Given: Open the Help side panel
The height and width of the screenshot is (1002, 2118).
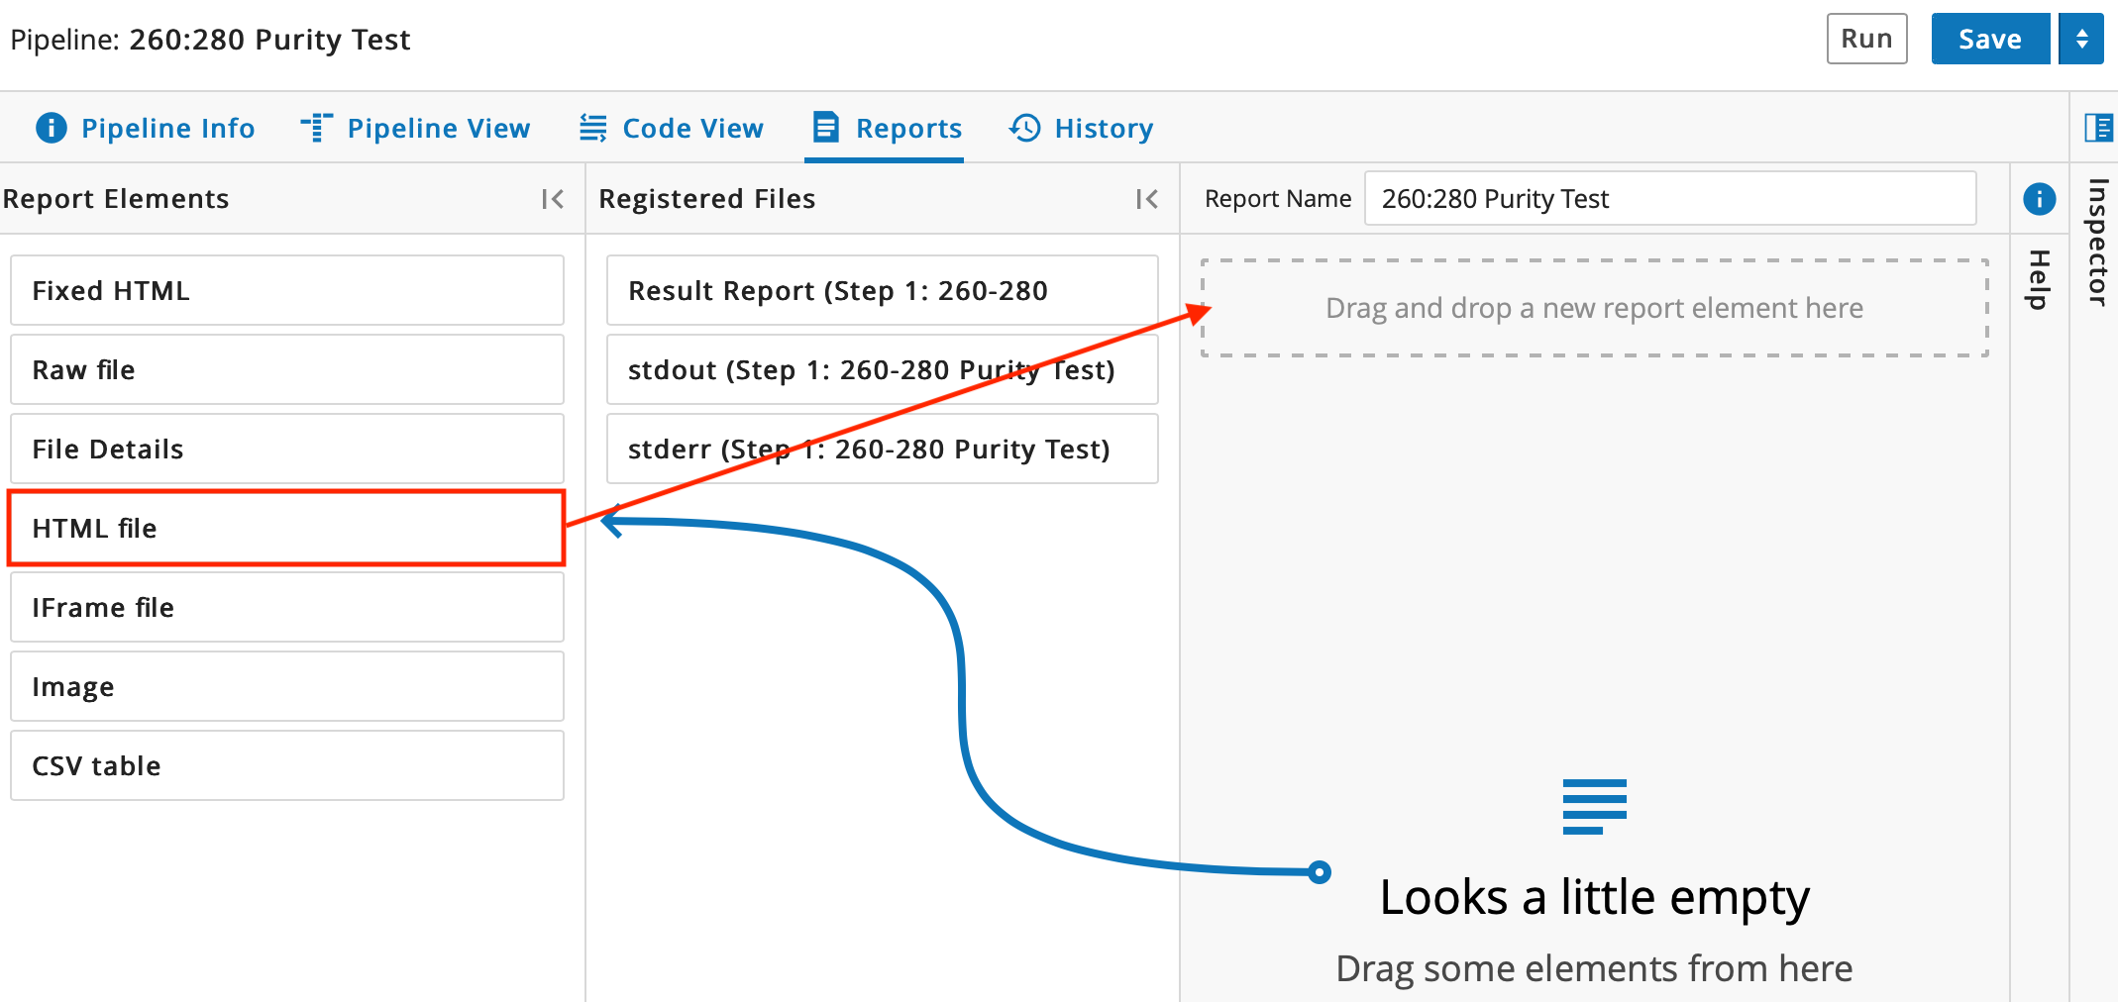Looking at the screenshot, I should point(2039,279).
